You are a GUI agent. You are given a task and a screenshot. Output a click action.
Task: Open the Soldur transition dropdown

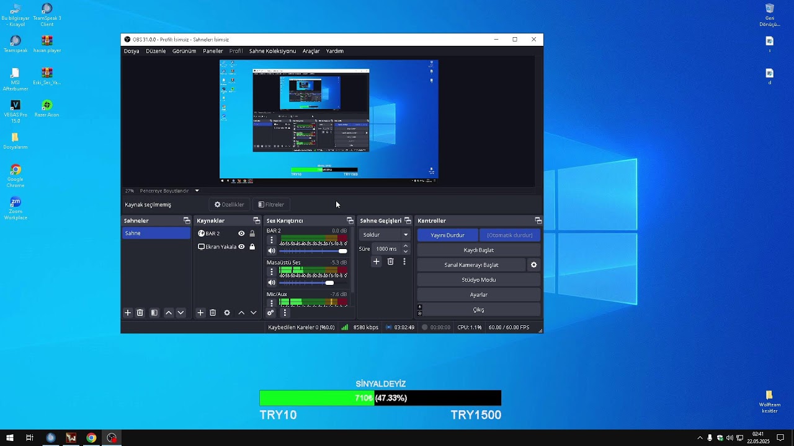[x=385, y=235]
